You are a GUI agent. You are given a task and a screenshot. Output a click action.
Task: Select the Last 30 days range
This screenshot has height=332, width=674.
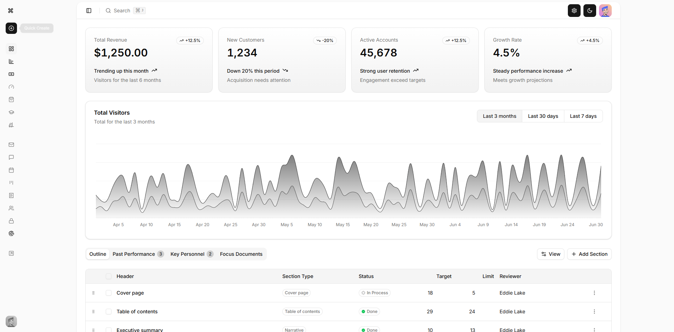(543, 116)
